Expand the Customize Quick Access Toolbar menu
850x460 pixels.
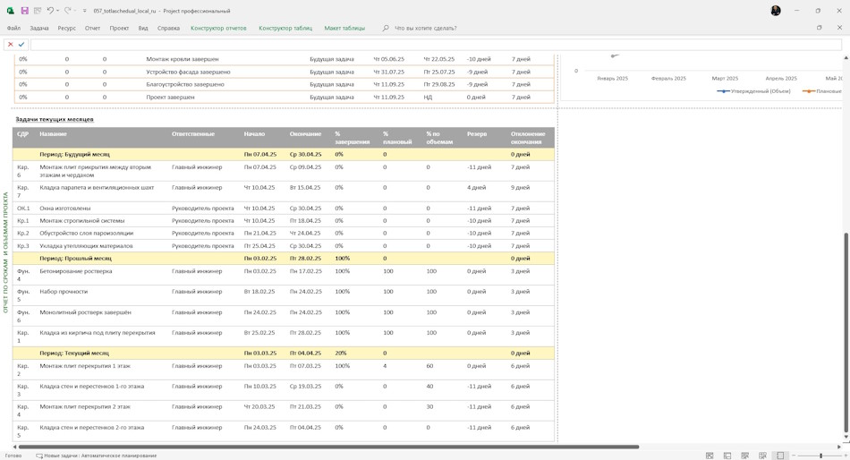(x=85, y=11)
